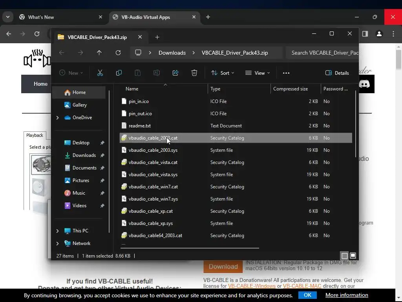Open the Gallery item in navigation pane
Screen dimensions: 402x302
[x=79, y=105]
